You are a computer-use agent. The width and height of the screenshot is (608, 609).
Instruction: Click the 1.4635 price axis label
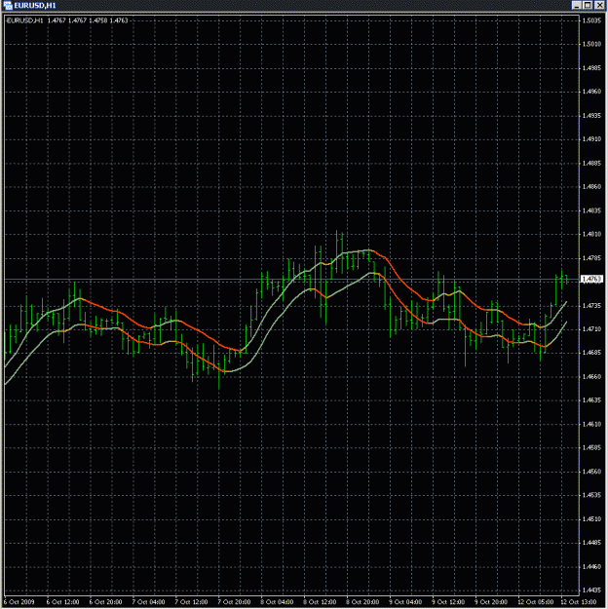(591, 400)
